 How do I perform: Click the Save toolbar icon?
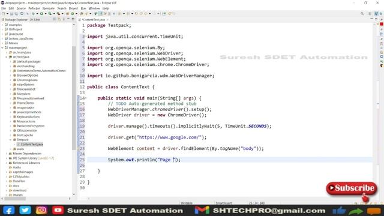[x=11, y=14]
